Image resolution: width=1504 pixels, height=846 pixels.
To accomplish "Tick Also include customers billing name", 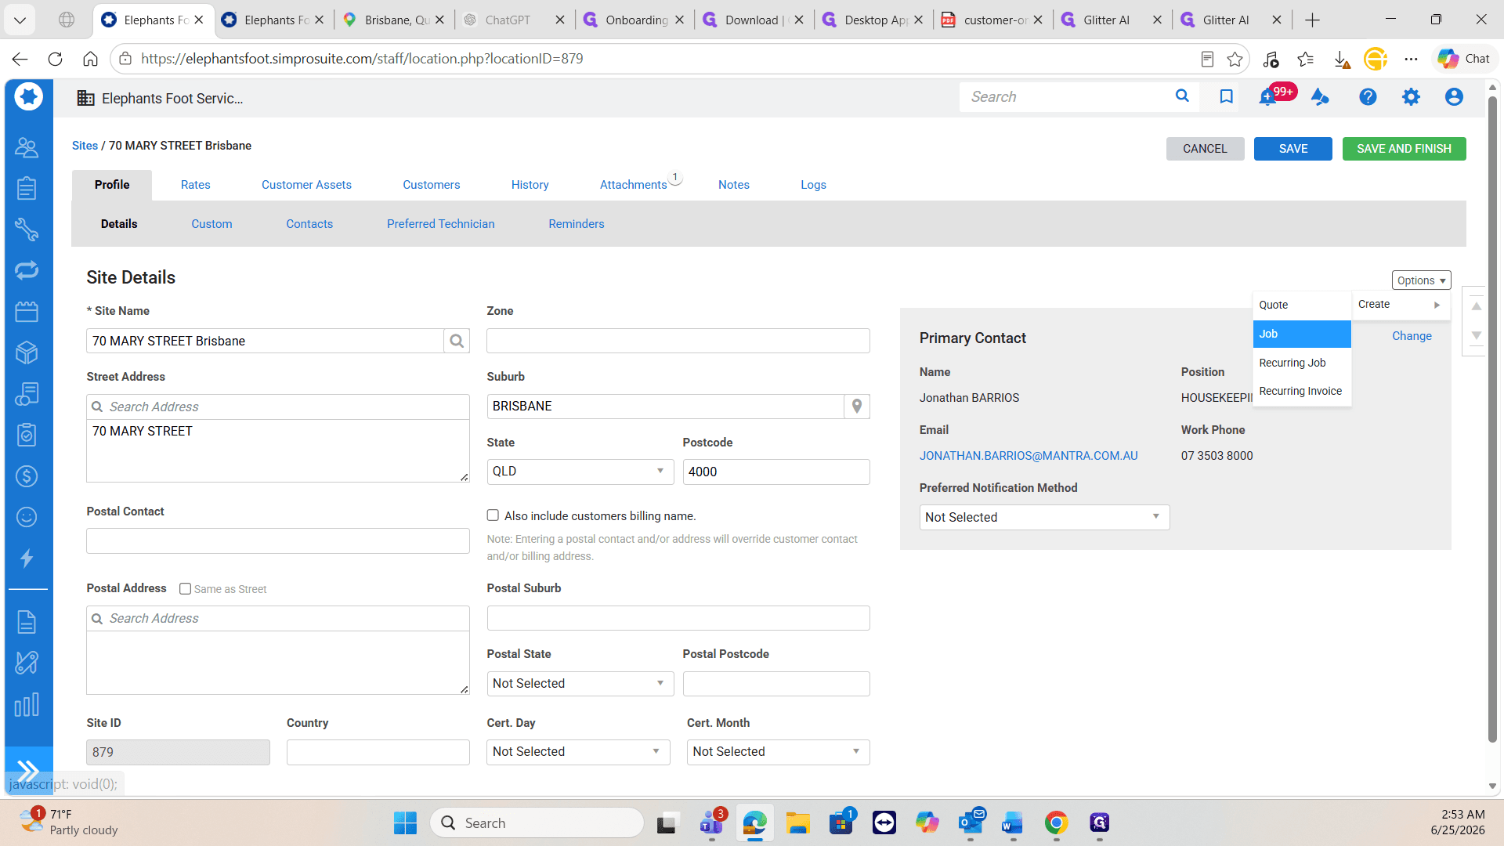I will (493, 515).
